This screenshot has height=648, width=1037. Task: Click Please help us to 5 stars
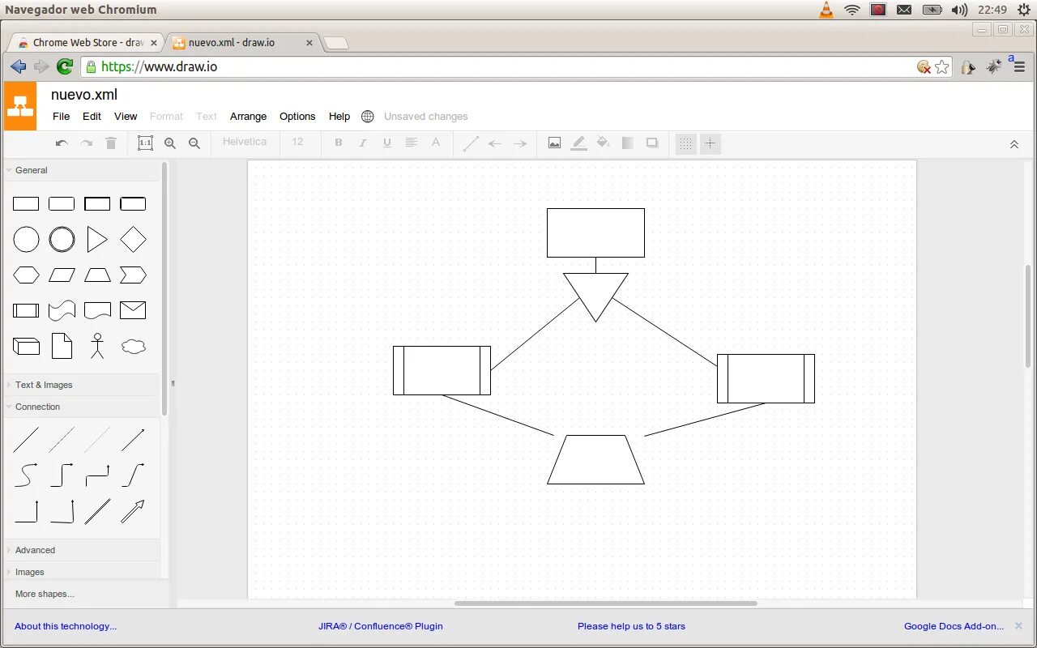tap(631, 626)
